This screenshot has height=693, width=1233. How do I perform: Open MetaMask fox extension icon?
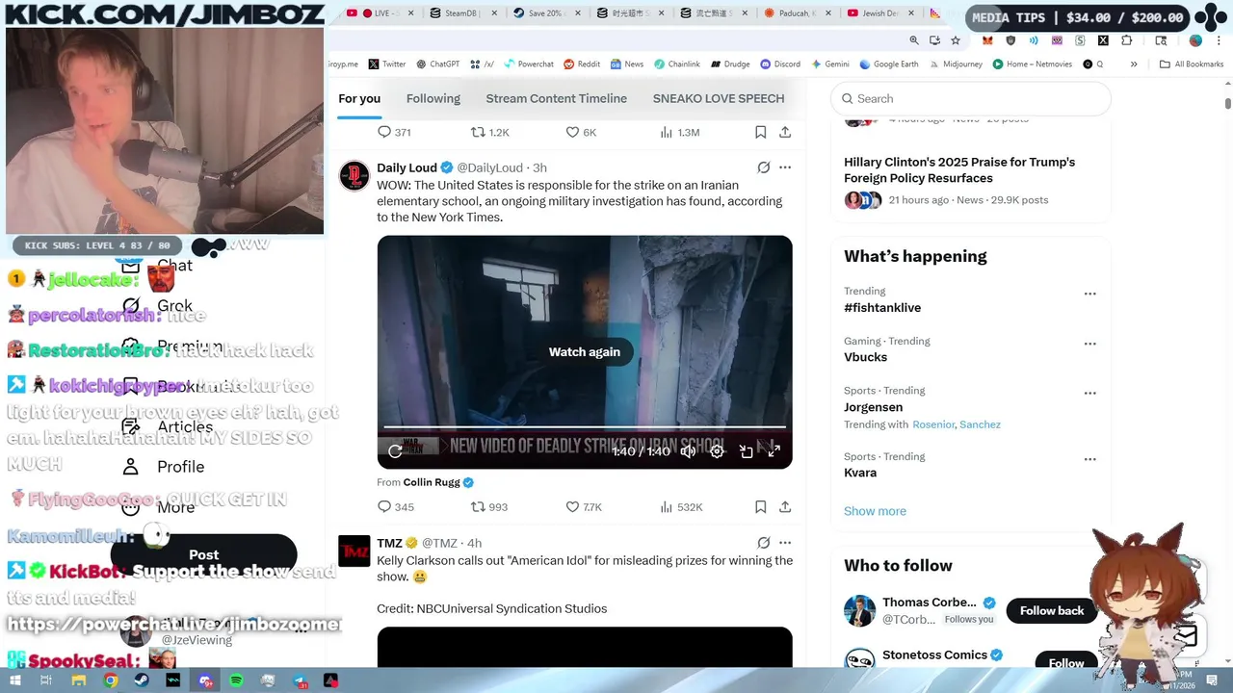[x=987, y=40]
